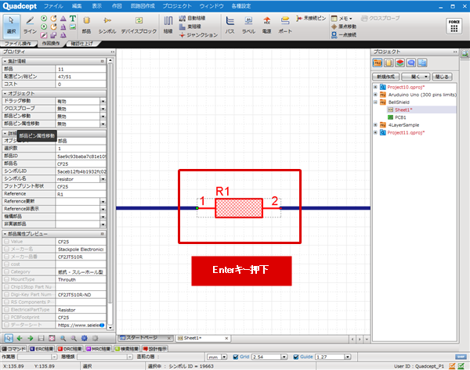The image size is (470, 370).
Task: Click the 閉じる button in project panel
Action: point(442,77)
